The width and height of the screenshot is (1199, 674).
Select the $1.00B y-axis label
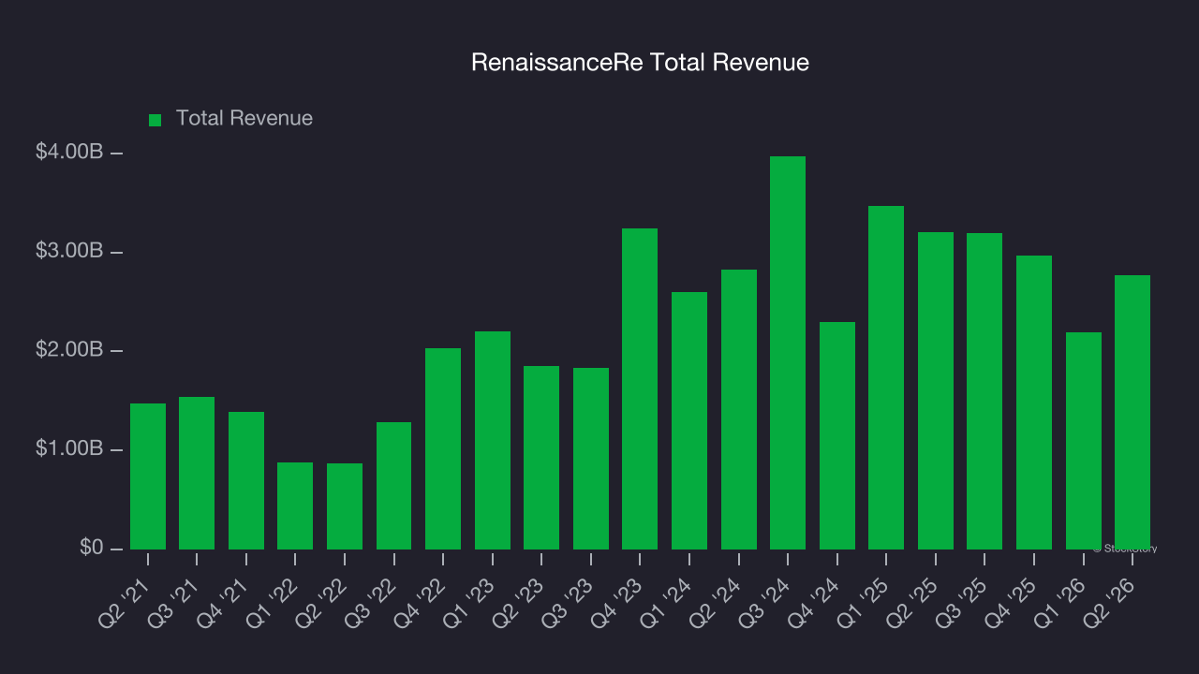69,449
